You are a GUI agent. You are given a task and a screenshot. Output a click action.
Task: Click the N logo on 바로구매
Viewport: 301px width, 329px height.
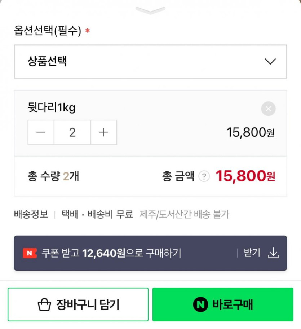tap(200, 305)
